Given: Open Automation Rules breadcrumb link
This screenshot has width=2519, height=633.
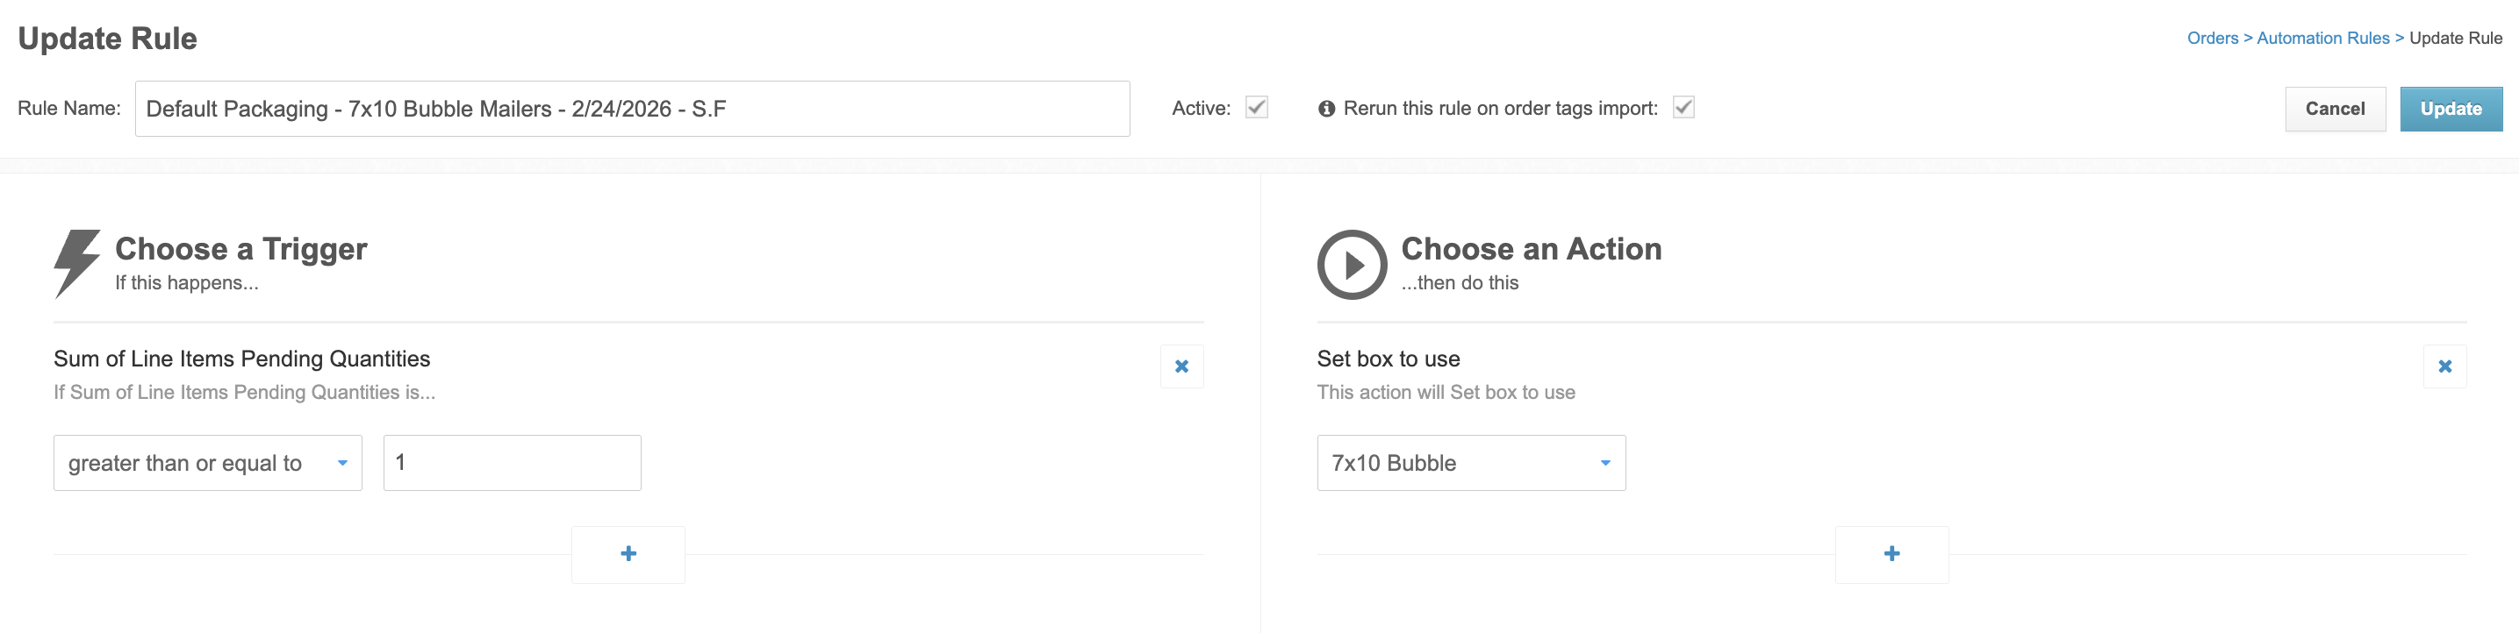Looking at the screenshot, I should click(x=2322, y=38).
